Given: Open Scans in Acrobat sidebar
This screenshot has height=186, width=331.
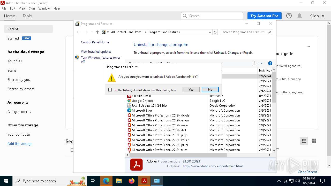Looking at the screenshot, I should (12, 70).
